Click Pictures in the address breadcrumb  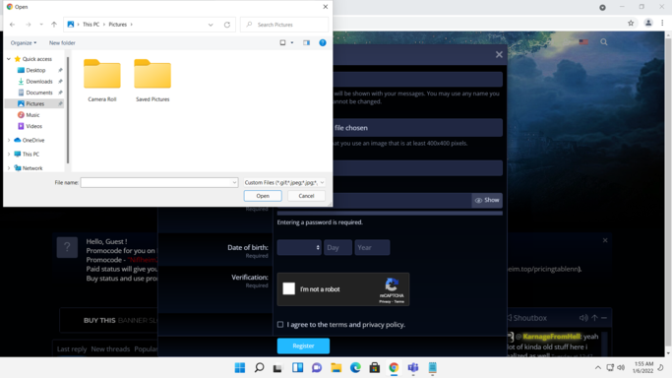point(117,25)
